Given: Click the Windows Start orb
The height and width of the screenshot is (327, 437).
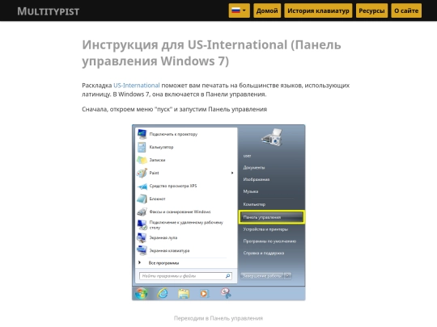Looking at the screenshot, I should tap(141, 293).
